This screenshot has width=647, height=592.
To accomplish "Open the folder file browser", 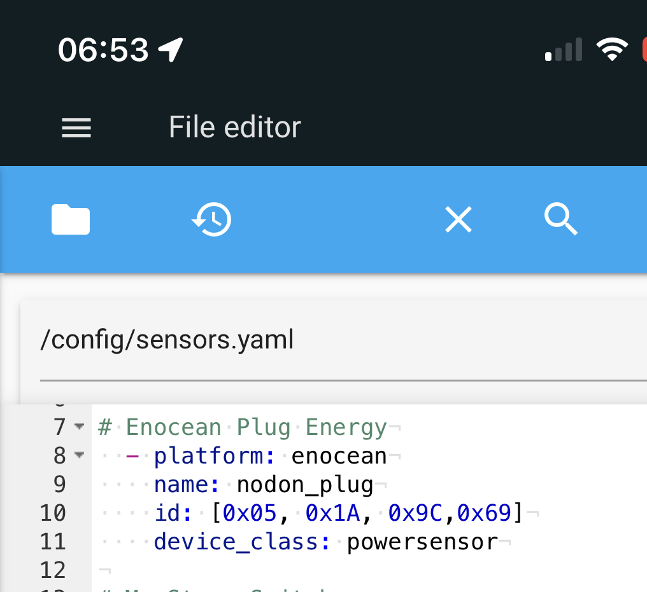I will tap(71, 220).
